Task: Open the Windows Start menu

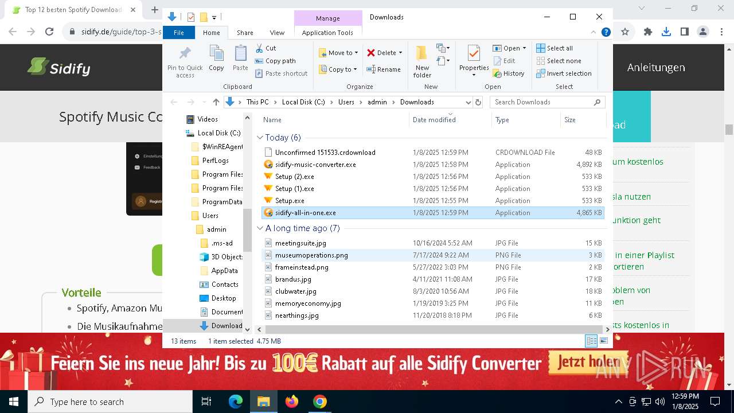Action: pyautogui.click(x=13, y=402)
